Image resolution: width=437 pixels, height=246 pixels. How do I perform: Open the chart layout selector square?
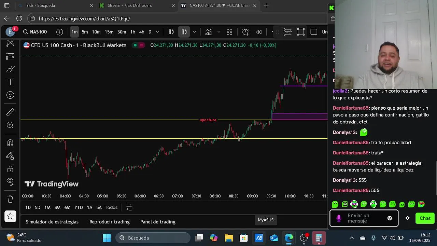coord(314,32)
